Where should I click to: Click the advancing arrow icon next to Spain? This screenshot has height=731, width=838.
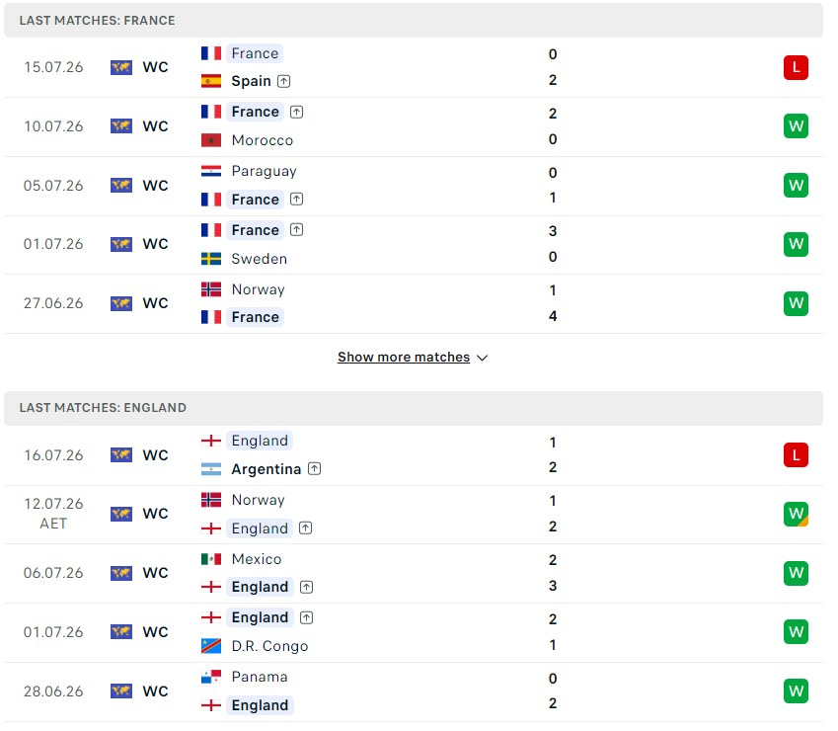coord(284,81)
